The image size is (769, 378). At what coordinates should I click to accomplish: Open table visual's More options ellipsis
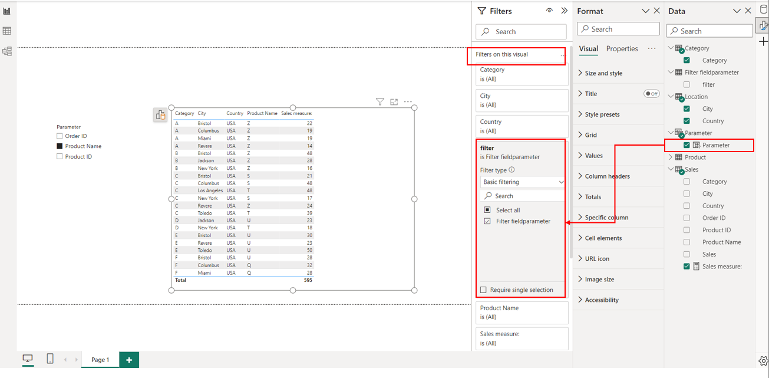[408, 102]
